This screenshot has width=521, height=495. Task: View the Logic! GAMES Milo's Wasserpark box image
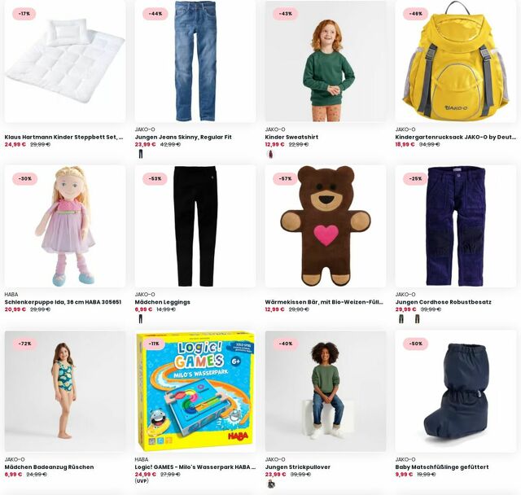coord(195,392)
